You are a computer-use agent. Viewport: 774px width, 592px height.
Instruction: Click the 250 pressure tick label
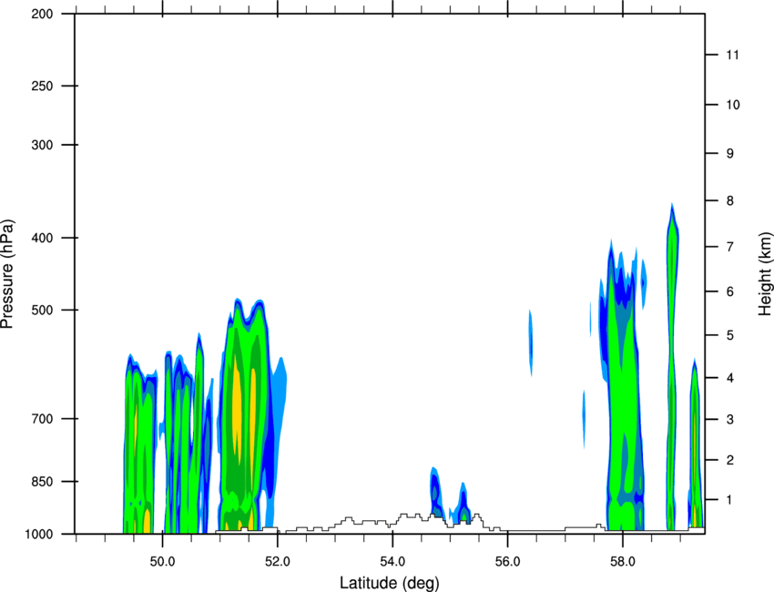42,86
